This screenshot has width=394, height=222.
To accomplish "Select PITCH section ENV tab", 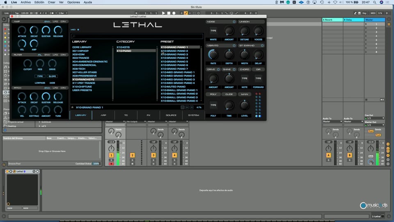I will (x=47, y=88).
